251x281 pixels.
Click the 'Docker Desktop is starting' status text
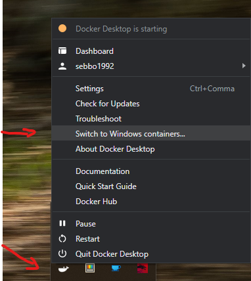click(x=122, y=29)
